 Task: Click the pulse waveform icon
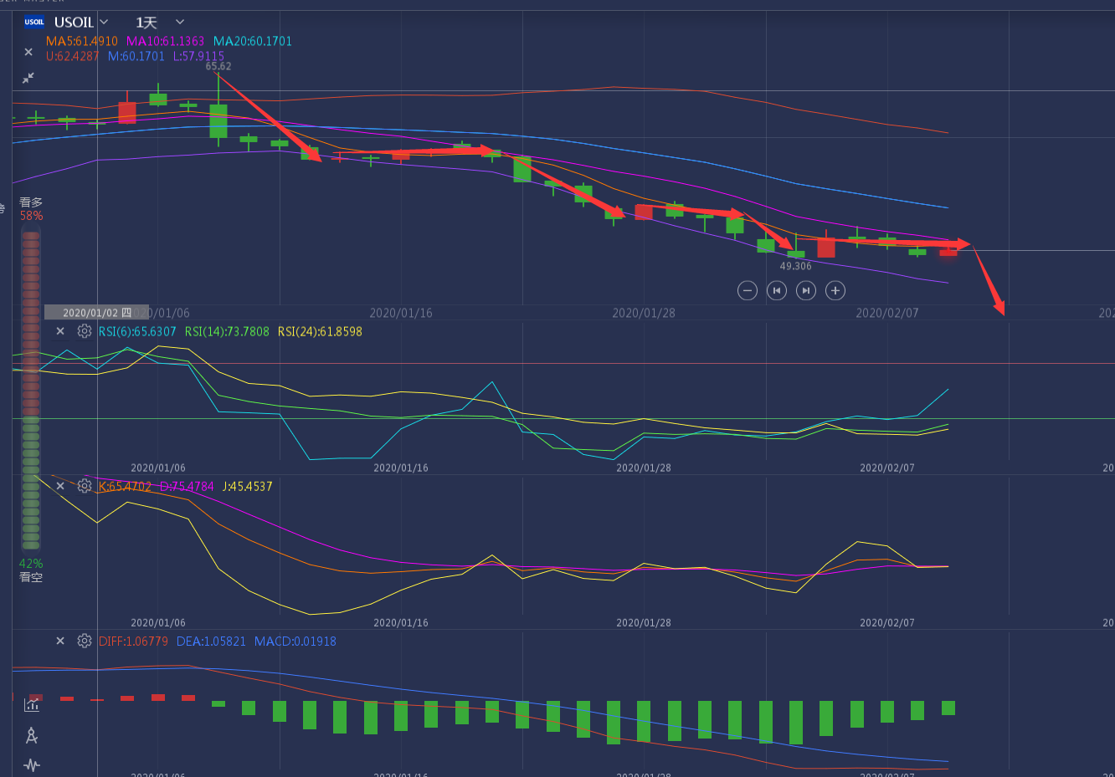click(32, 764)
